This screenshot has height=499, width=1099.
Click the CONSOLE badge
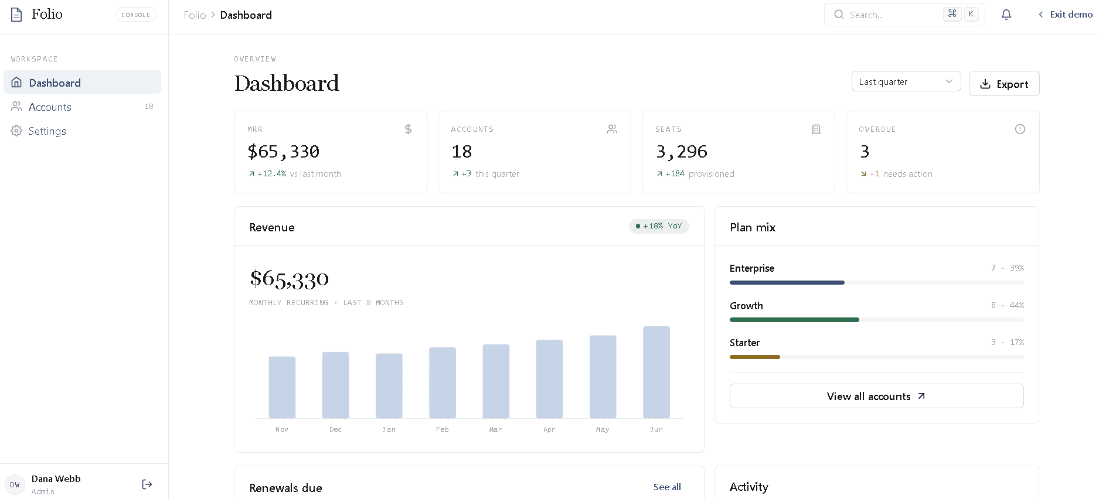pos(136,15)
